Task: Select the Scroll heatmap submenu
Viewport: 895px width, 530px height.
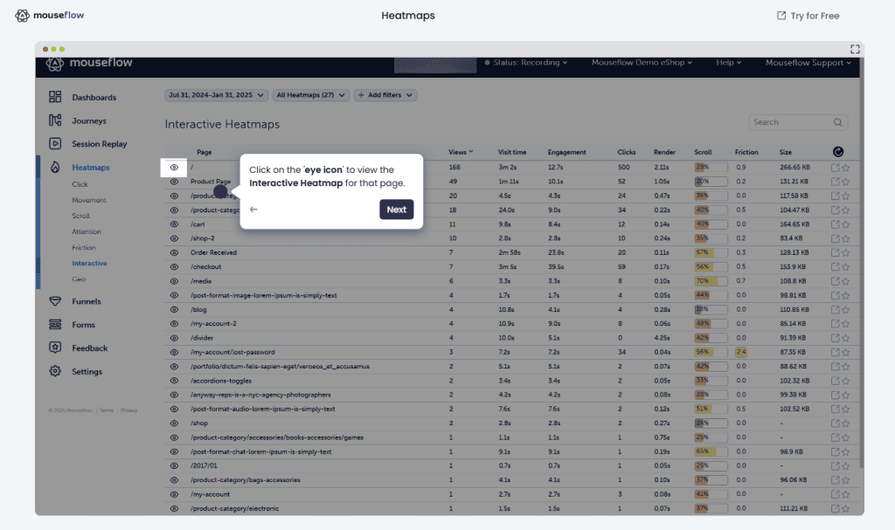Action: pos(81,216)
